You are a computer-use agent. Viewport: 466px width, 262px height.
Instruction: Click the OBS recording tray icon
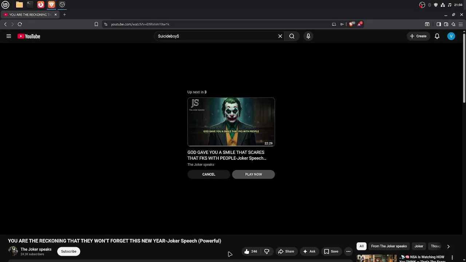[422, 5]
